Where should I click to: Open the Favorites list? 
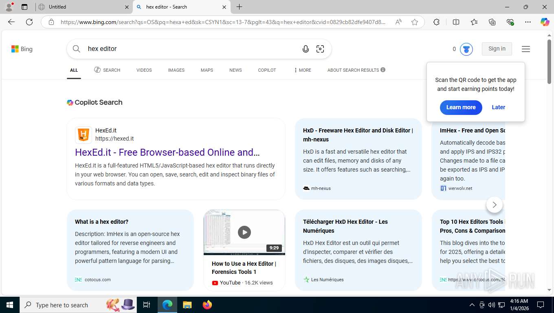tap(474, 22)
